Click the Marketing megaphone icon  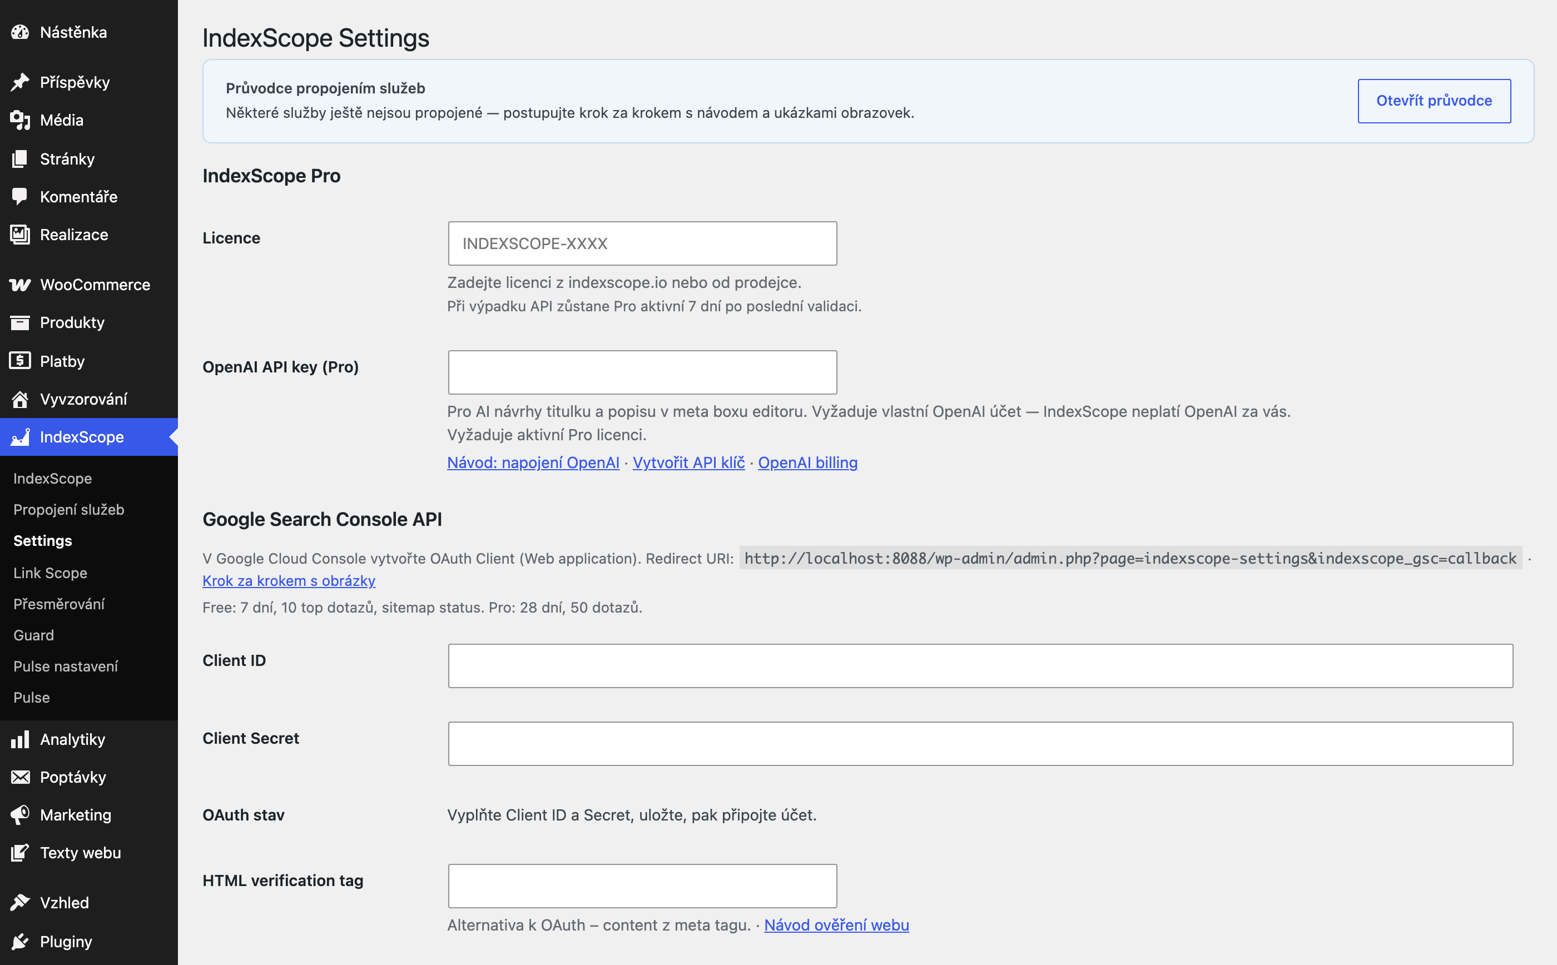(x=20, y=814)
